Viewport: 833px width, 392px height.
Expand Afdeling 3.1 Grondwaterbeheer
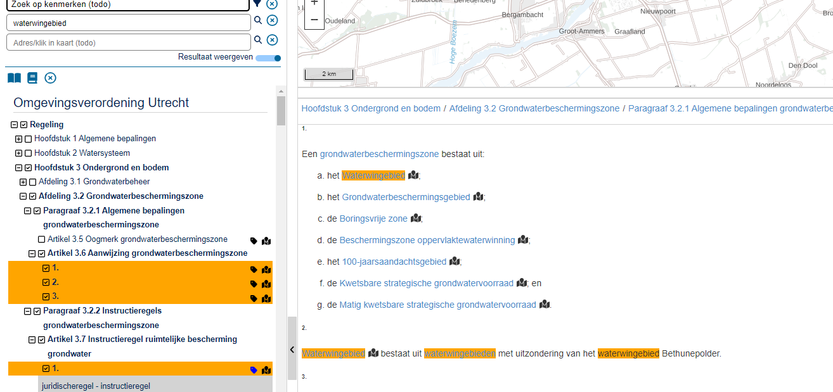click(23, 182)
